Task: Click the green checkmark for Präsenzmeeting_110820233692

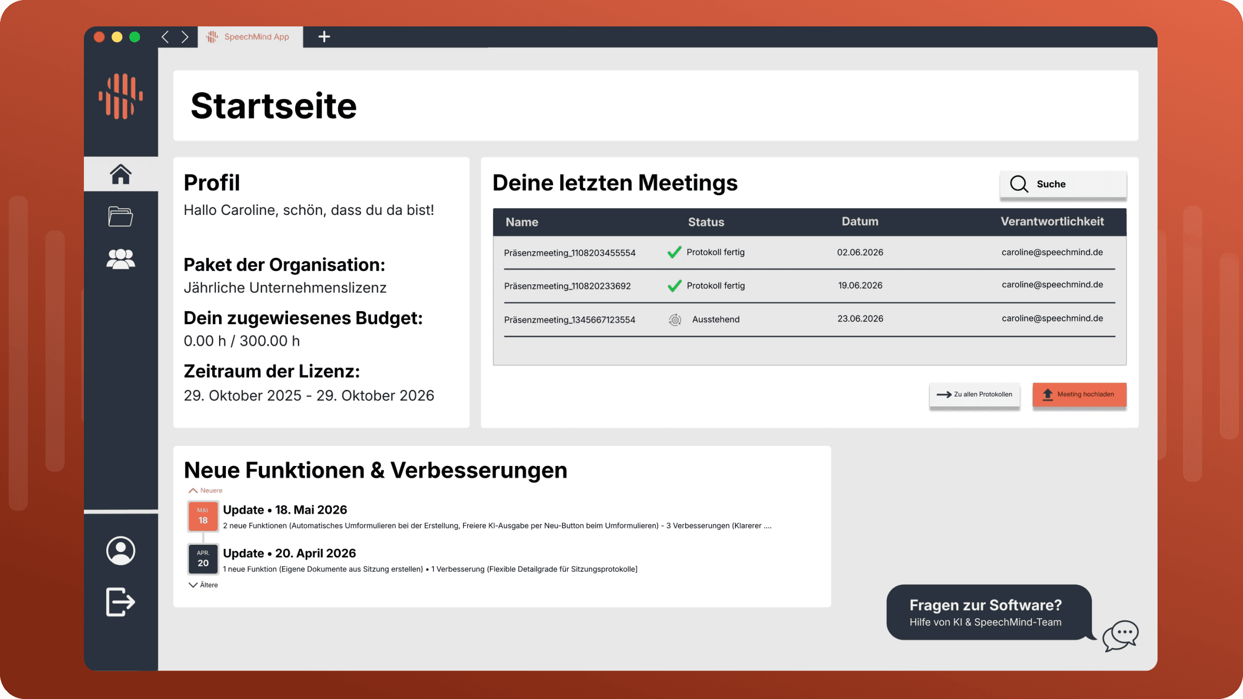Action: (x=674, y=285)
